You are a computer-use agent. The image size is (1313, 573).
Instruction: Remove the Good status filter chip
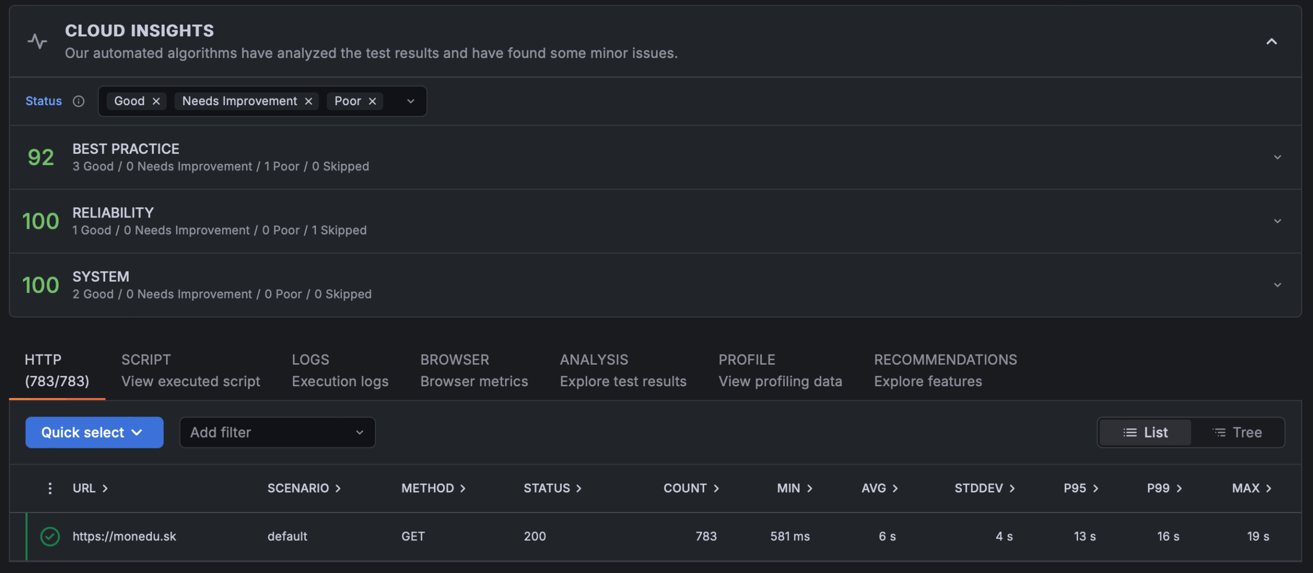tap(156, 101)
